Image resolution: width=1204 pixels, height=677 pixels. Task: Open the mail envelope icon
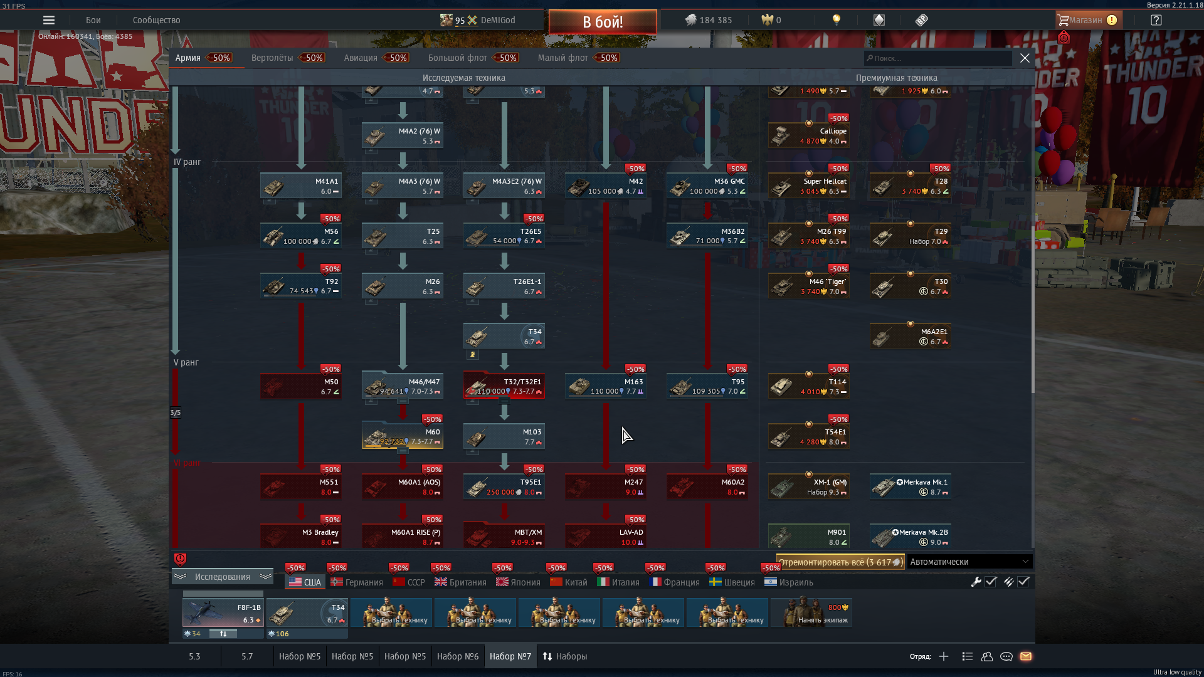pos(1026,656)
